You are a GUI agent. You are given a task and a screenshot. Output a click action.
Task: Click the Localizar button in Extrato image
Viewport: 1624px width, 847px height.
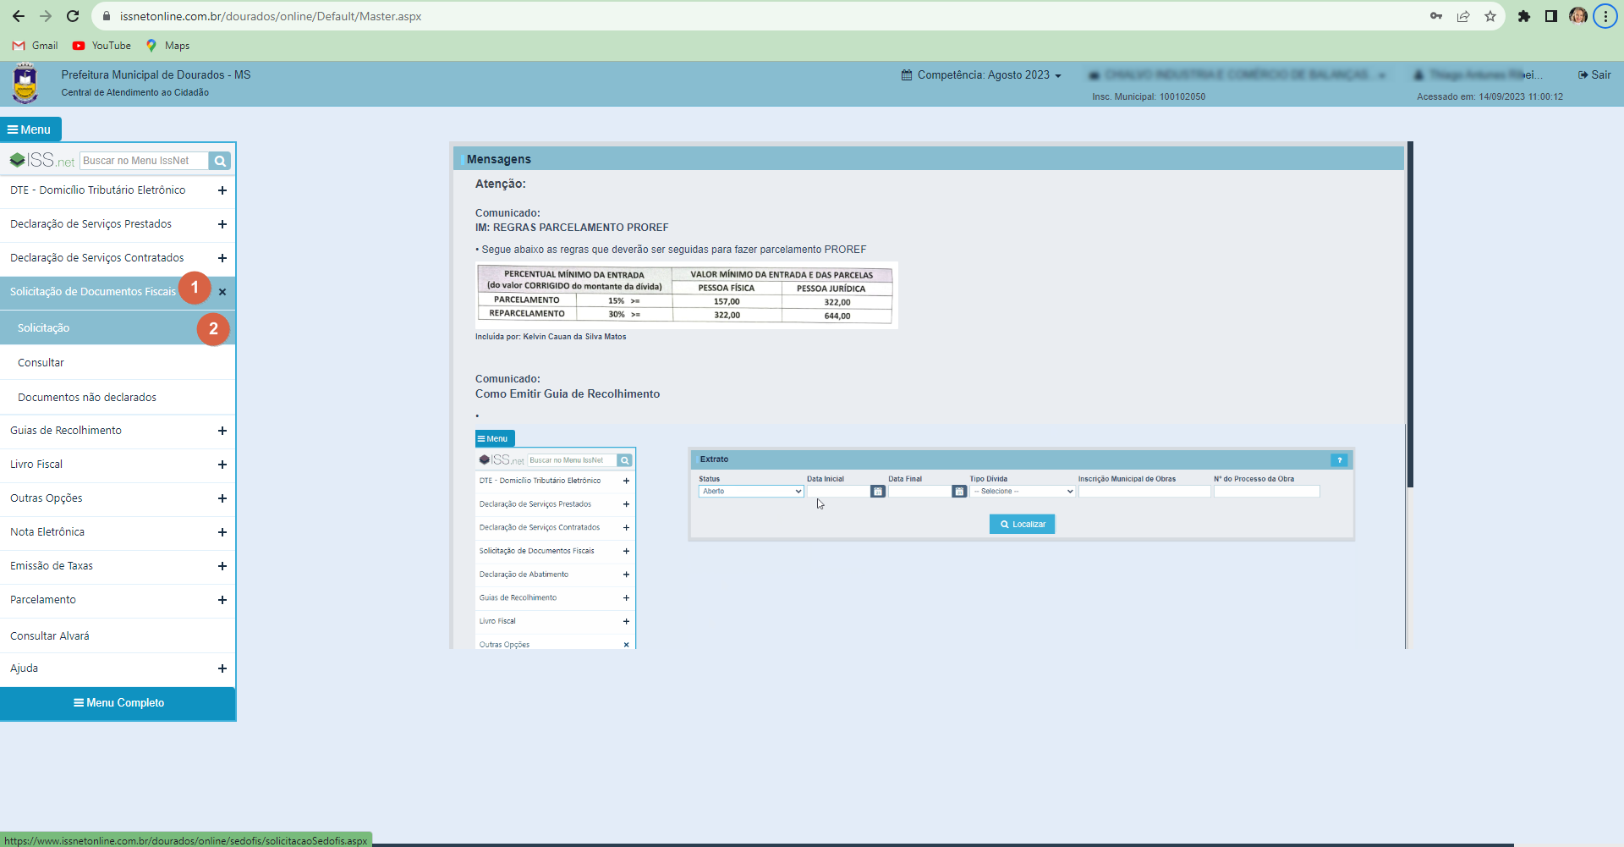click(x=1022, y=525)
